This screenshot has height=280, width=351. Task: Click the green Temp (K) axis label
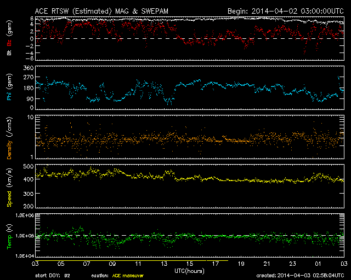pos(8,235)
